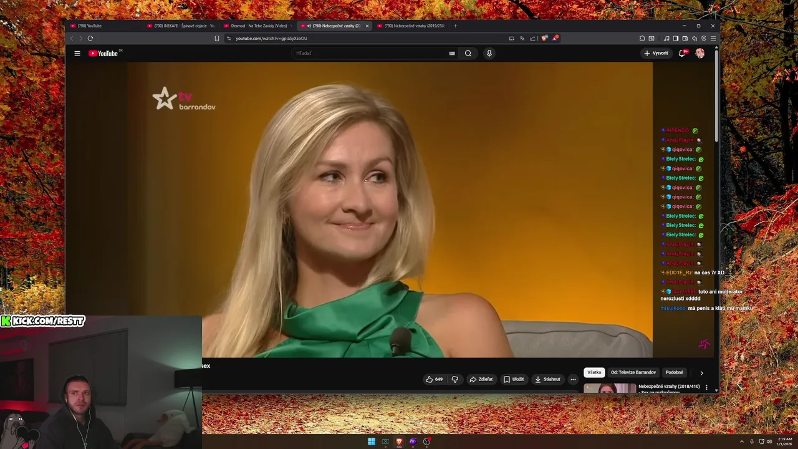The width and height of the screenshot is (798, 449).
Task: Open browser extensions puzzle icon
Action: (x=642, y=38)
